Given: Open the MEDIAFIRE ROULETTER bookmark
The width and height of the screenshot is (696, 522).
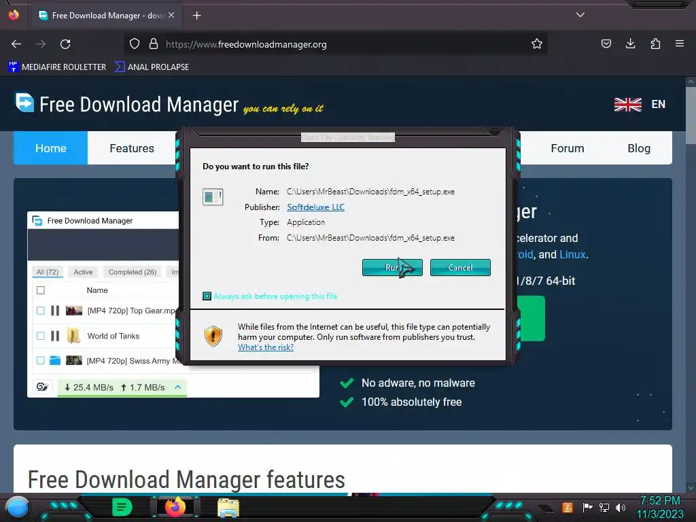Looking at the screenshot, I should pos(57,67).
